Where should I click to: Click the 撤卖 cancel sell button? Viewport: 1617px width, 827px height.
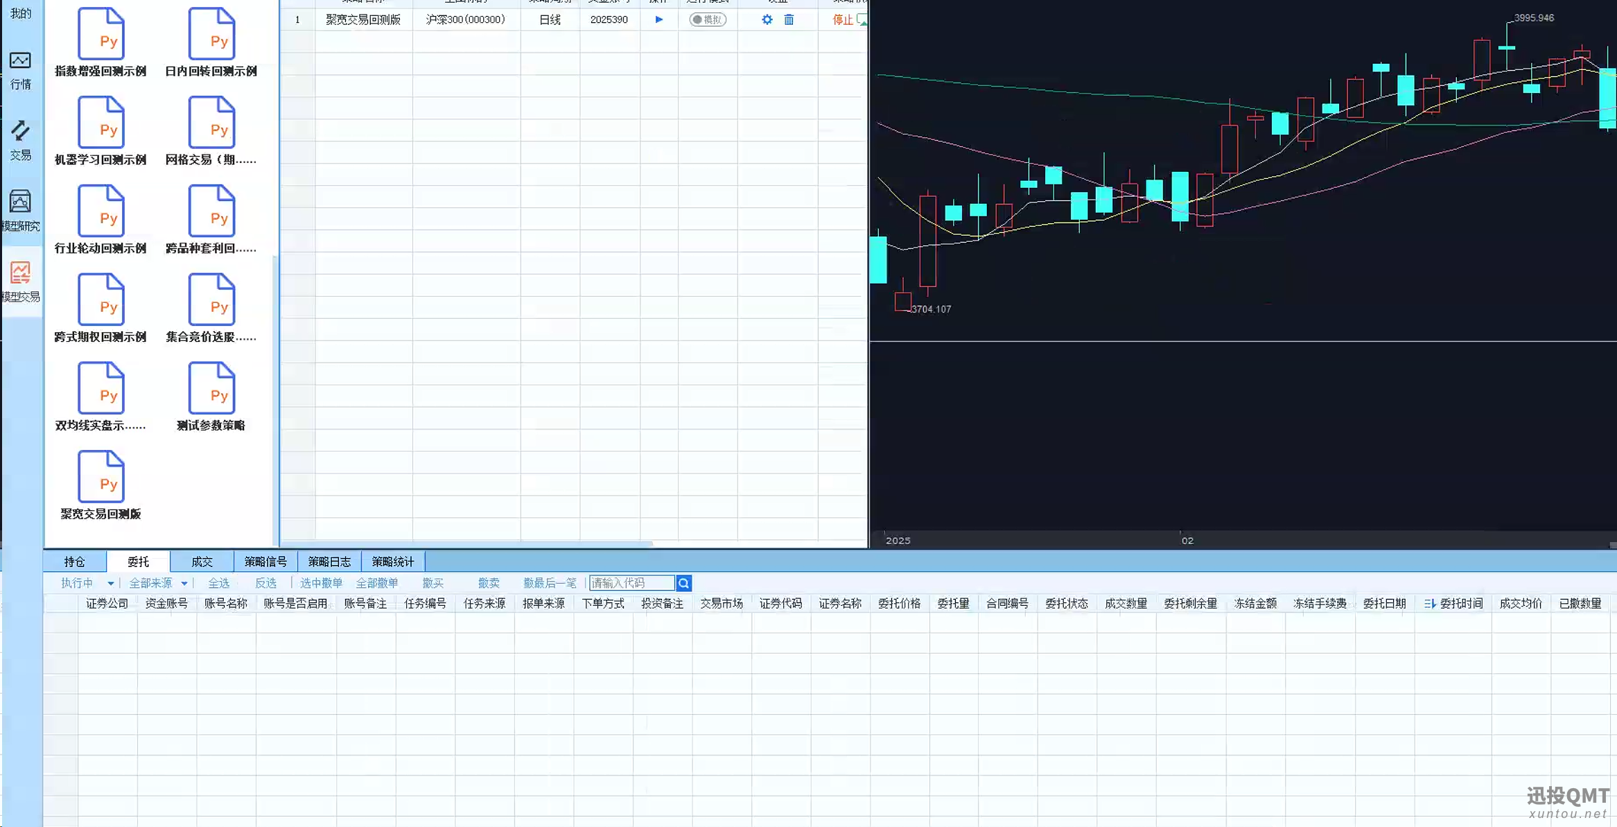(x=489, y=583)
